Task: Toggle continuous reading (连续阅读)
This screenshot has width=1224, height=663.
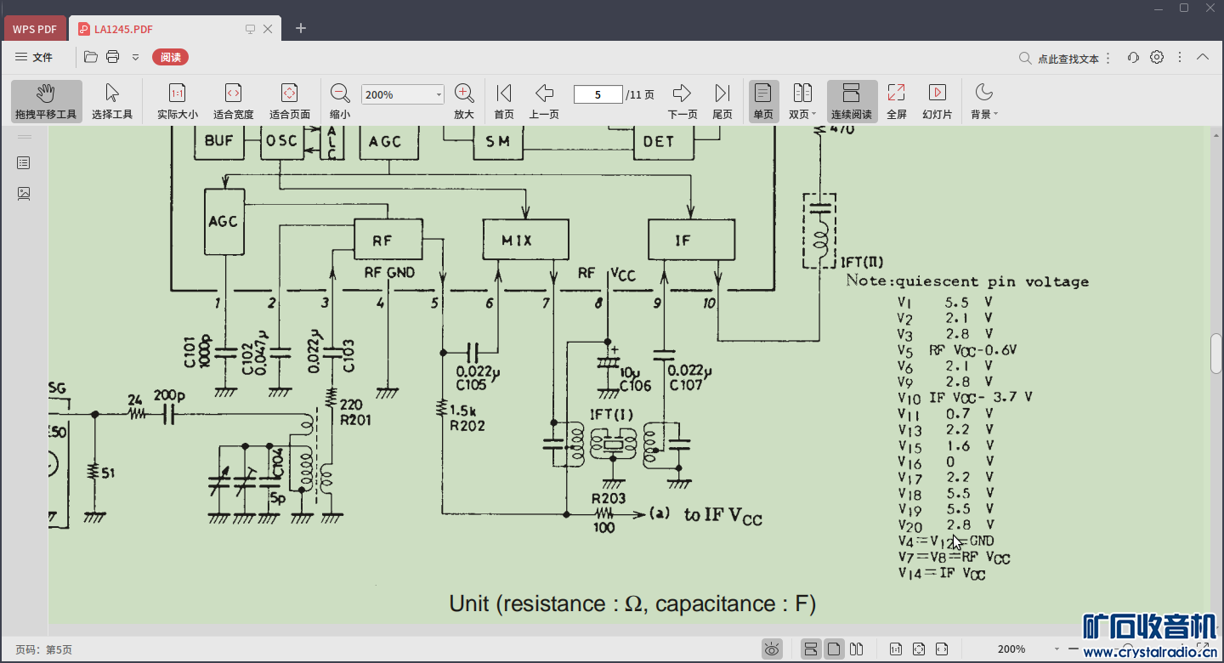Action: 851,101
